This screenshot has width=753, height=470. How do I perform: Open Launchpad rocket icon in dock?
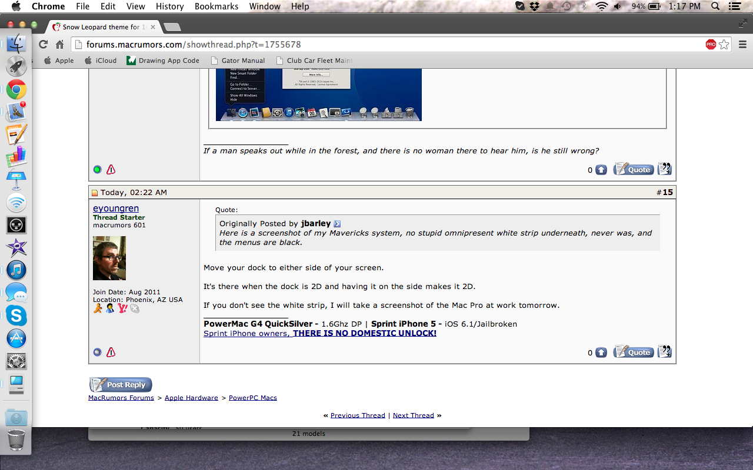(x=16, y=66)
